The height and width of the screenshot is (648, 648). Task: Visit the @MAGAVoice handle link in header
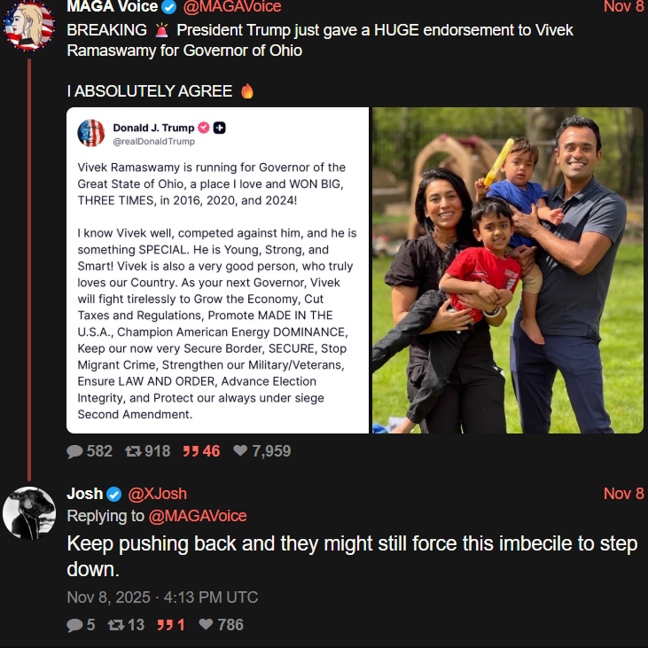click(231, 7)
